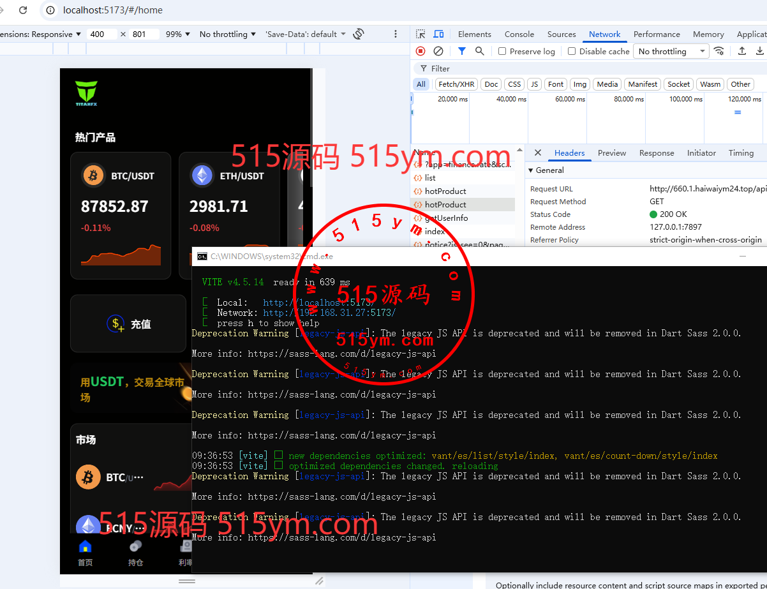Toggle the device toolbar icon
The height and width of the screenshot is (589, 767).
click(438, 34)
